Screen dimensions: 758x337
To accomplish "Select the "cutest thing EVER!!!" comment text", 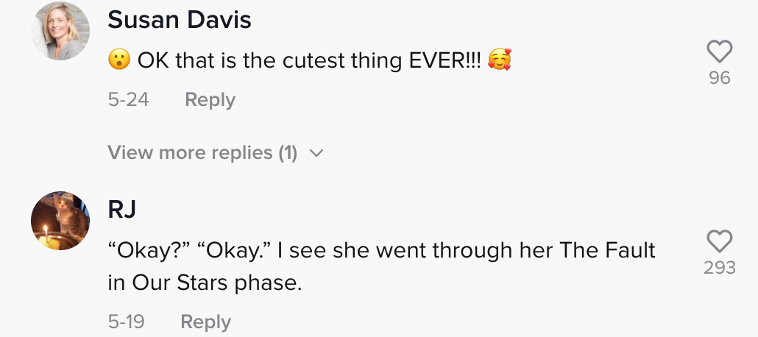I will click(x=309, y=60).
